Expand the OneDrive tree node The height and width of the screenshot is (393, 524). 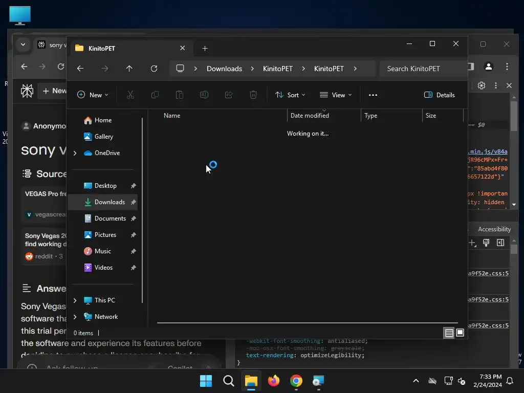coord(75,153)
